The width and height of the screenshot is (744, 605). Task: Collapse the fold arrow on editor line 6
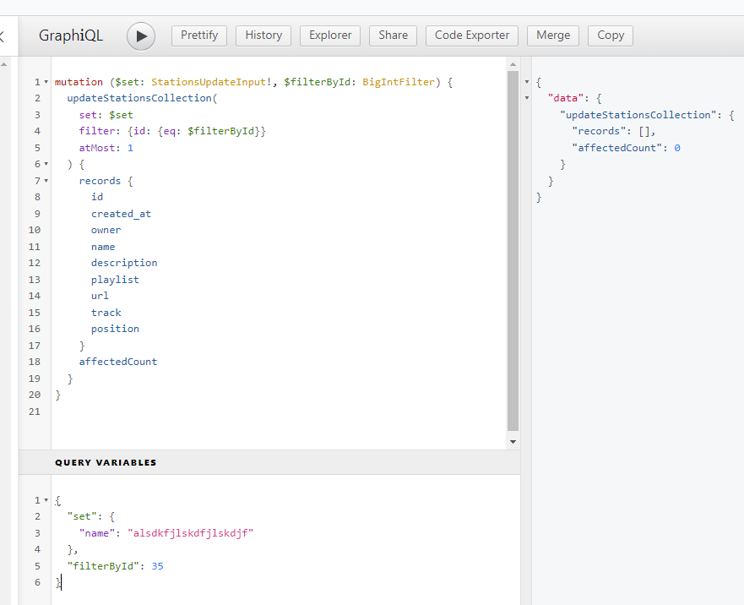tap(46, 164)
